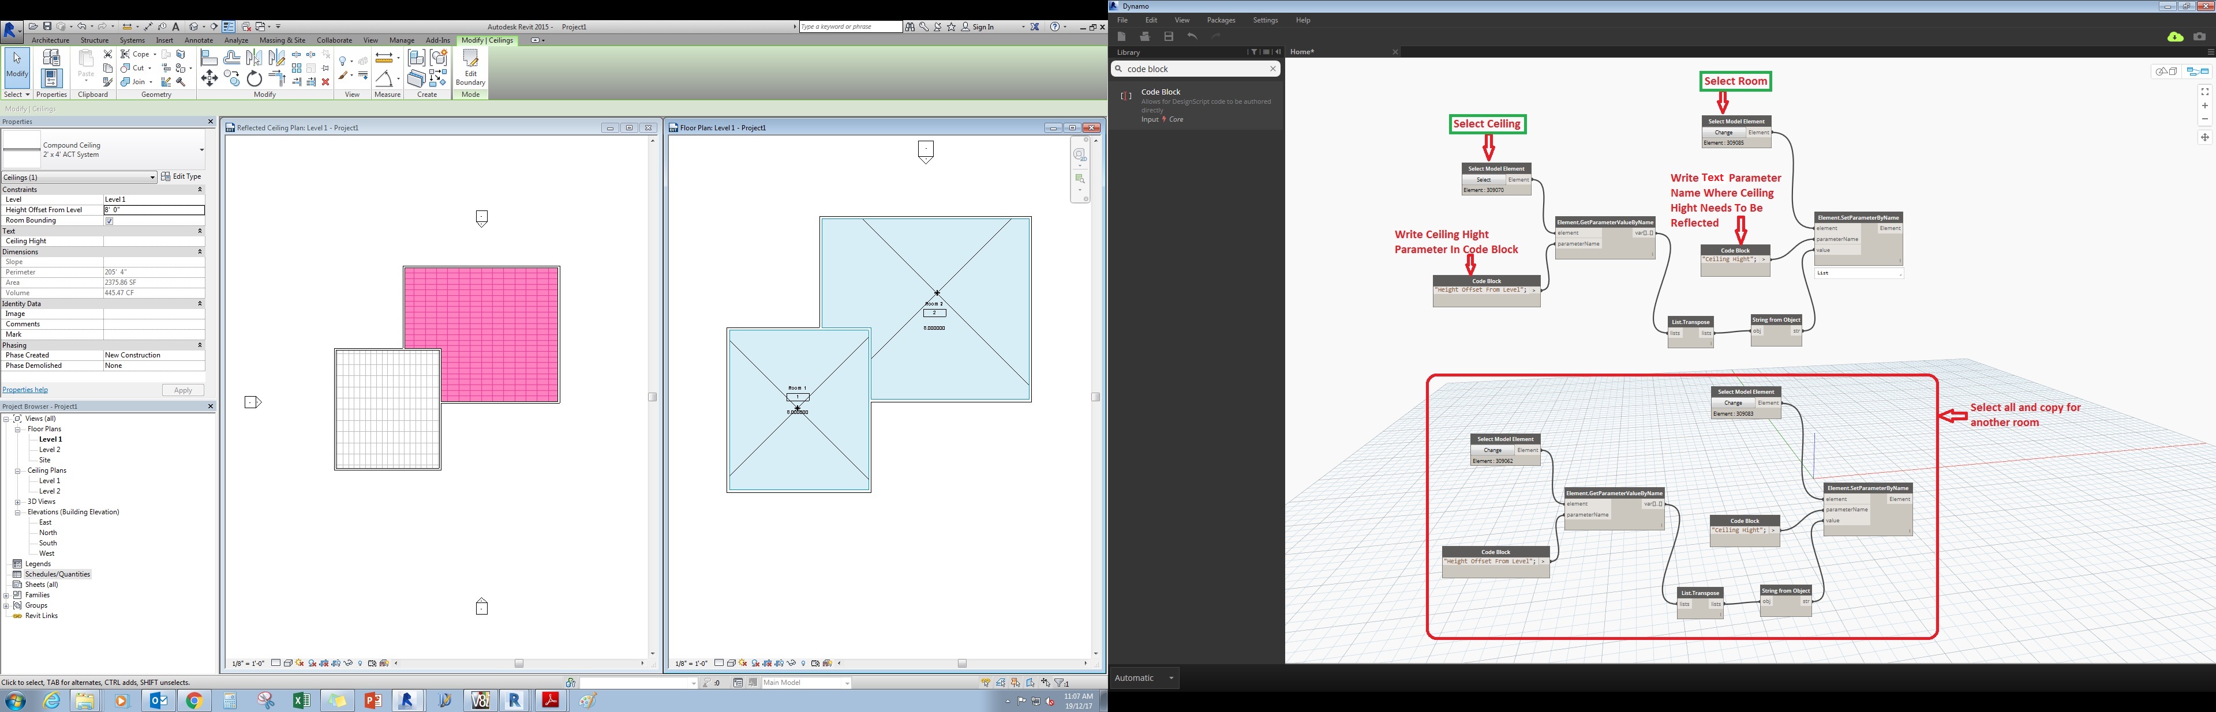
Task: Select the Move tool in Modify panel
Action: click(x=209, y=79)
